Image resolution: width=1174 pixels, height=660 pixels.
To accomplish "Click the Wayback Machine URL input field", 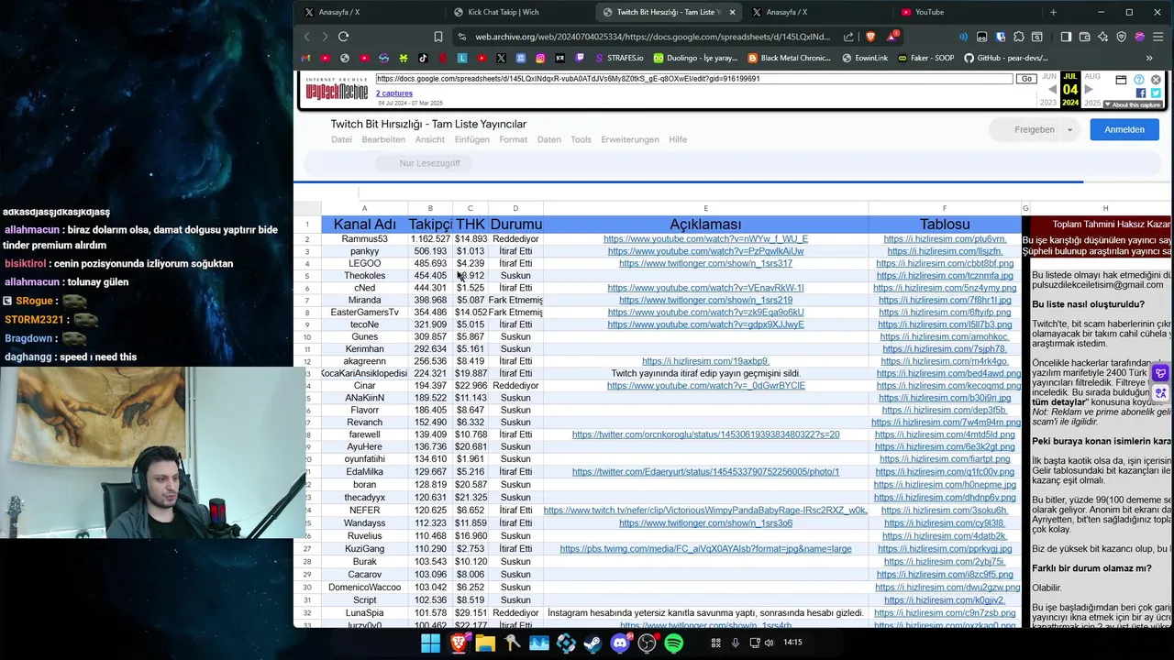I will pos(693,79).
